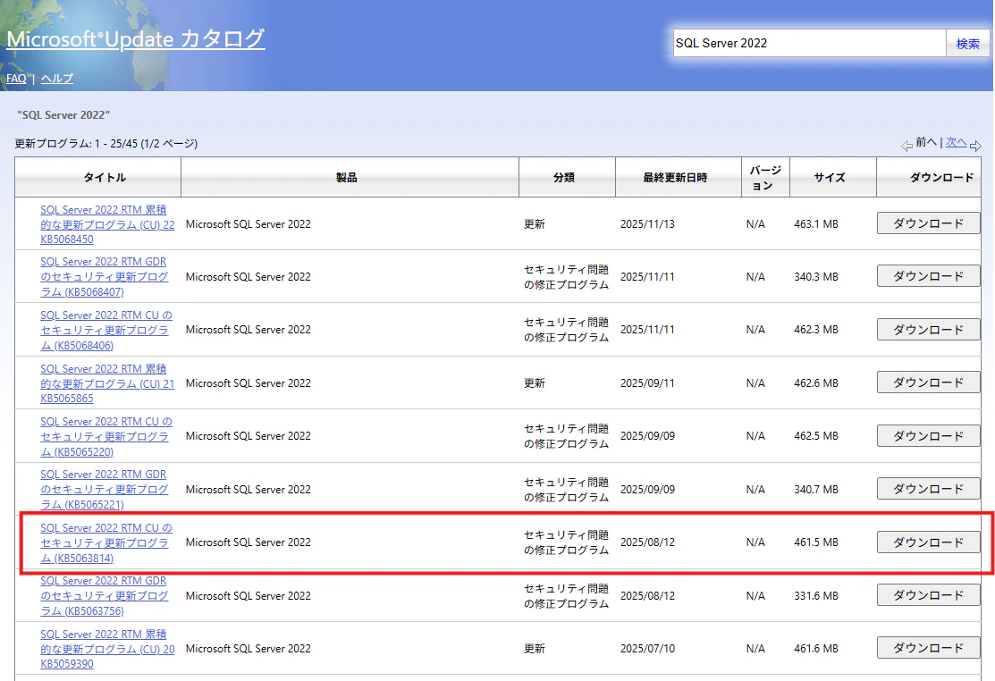Download the KB5059390 update (461.6 MB)
995x681 pixels.
(x=928, y=647)
